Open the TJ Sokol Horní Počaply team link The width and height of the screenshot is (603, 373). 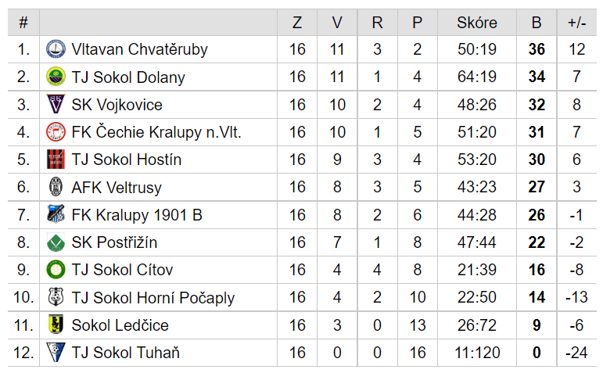click(153, 298)
